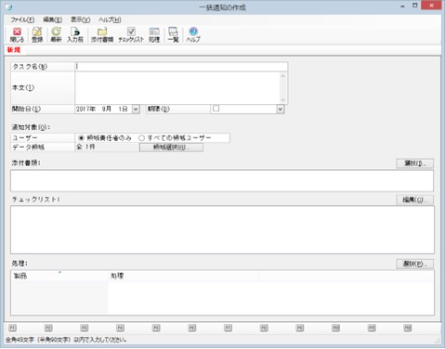This screenshot has height=349, width=445.
Task: Select the すべての領域ユーザー radio button
Action: point(141,138)
